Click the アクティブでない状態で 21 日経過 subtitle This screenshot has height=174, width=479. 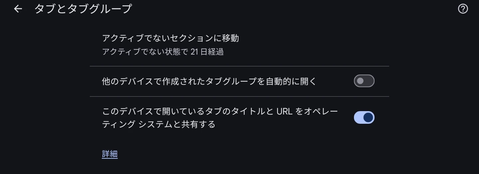pyautogui.click(x=162, y=52)
